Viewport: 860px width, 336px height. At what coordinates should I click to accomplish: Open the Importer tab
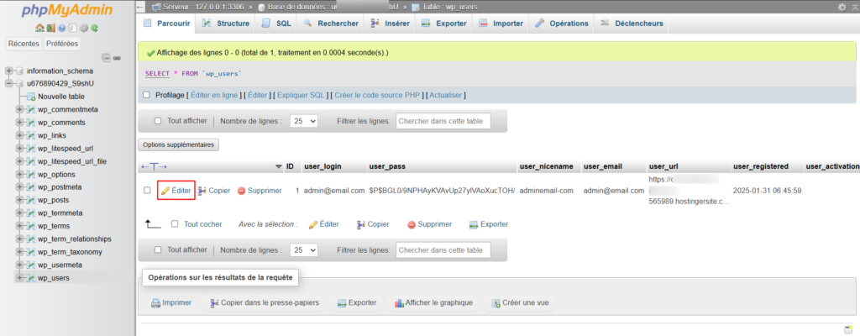(x=501, y=24)
